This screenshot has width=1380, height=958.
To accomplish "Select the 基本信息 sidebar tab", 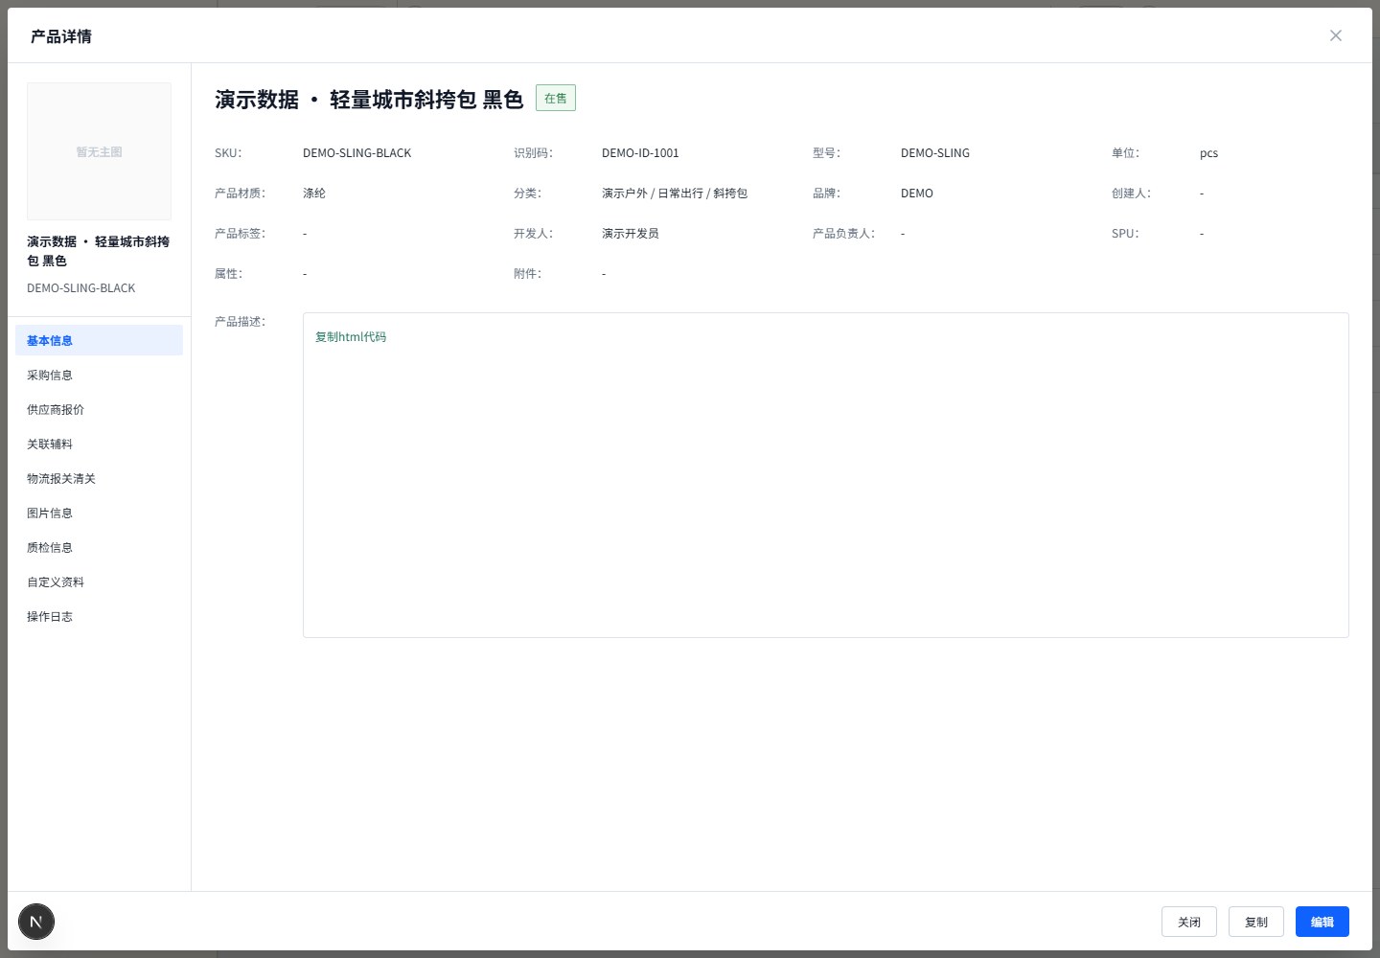I will [99, 340].
